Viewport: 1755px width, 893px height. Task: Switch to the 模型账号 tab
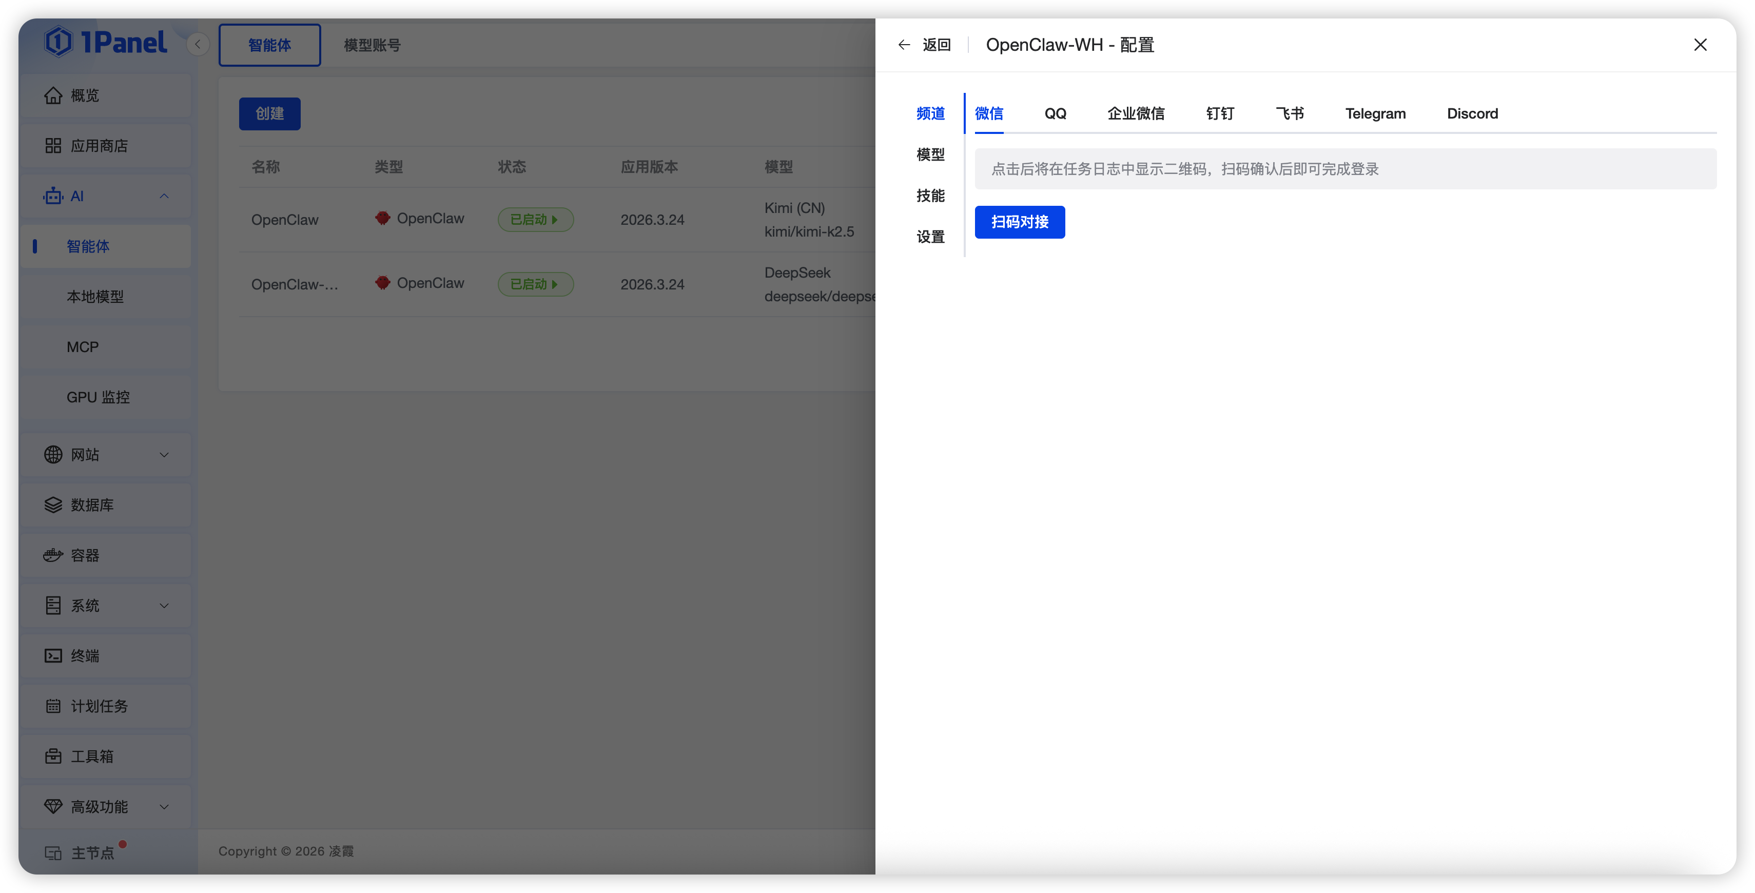371,45
